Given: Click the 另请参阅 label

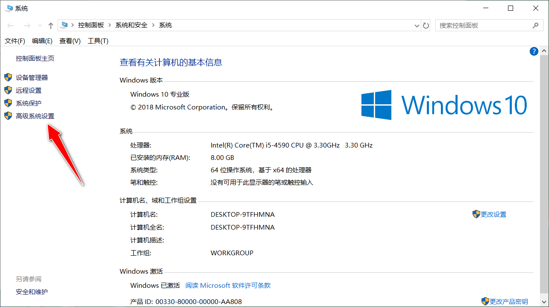Looking at the screenshot, I should [29, 279].
